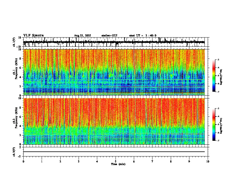Image resolution: width=234 pixels, height=181 pixels.
Task: Click the ch.2 spectrogram panel
Action: tap(114, 121)
